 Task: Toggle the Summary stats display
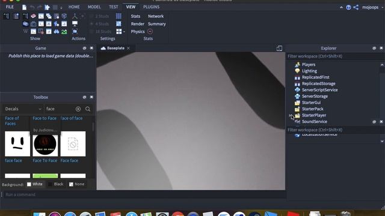156,24
